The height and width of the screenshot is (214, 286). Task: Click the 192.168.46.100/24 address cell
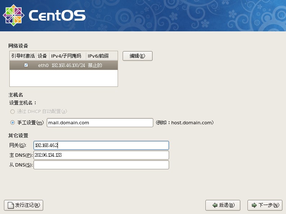pos(68,65)
